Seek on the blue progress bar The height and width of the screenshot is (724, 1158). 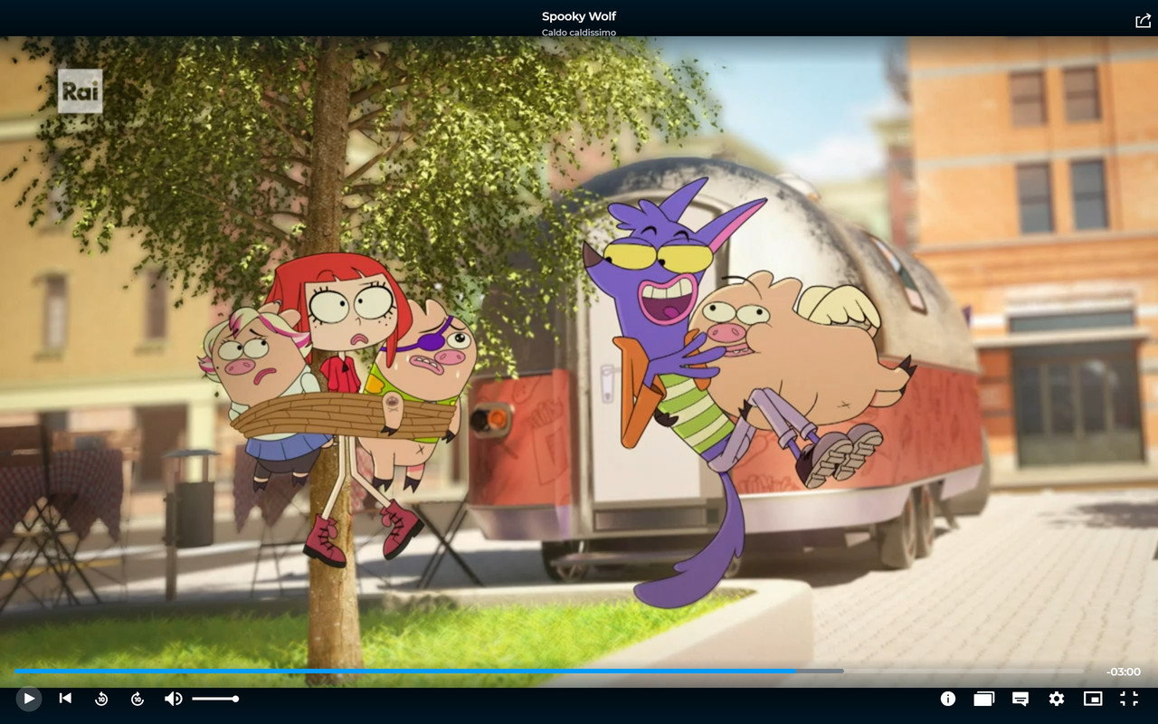coord(550,672)
